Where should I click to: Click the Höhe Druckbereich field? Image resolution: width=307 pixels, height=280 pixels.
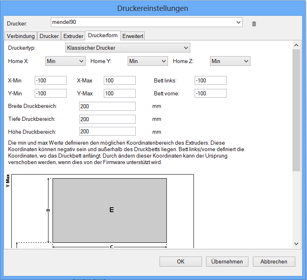(107, 131)
